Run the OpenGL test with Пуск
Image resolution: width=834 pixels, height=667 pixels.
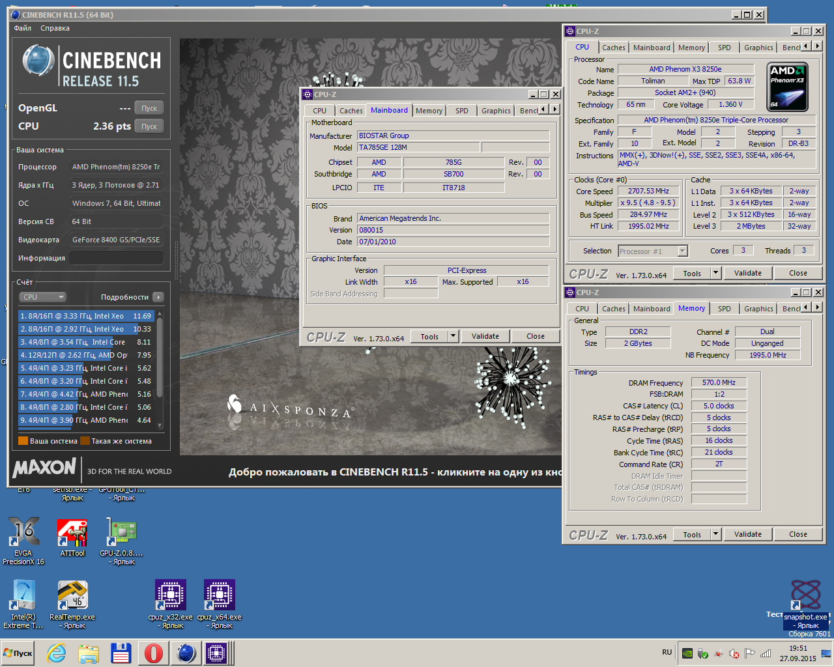[x=149, y=108]
